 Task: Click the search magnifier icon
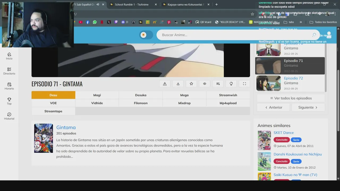pyautogui.click(x=314, y=35)
